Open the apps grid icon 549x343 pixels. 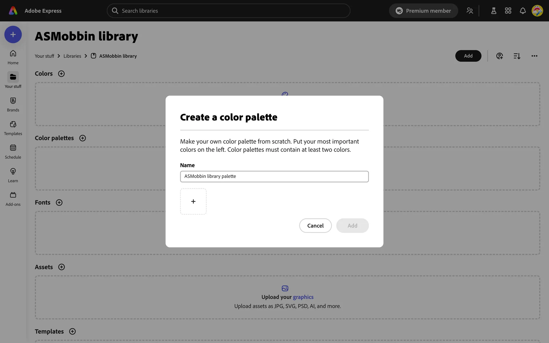[x=508, y=11]
